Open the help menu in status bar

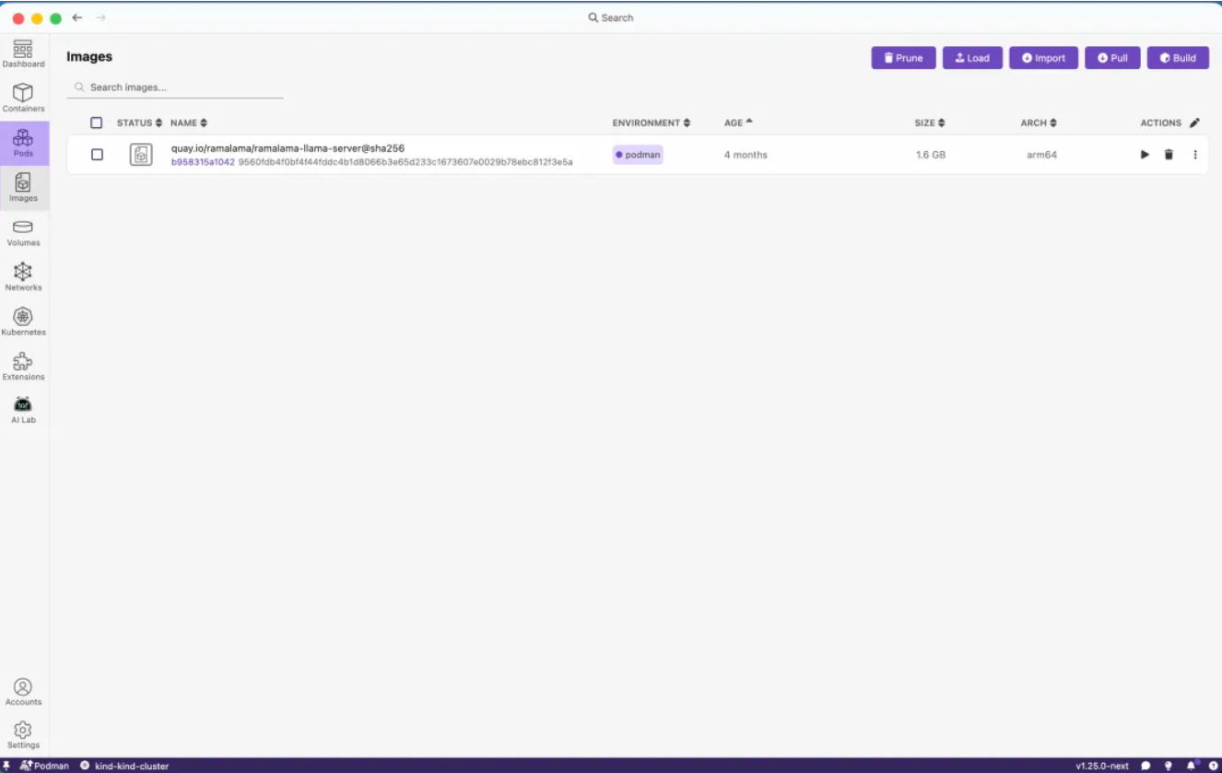[x=1213, y=766]
